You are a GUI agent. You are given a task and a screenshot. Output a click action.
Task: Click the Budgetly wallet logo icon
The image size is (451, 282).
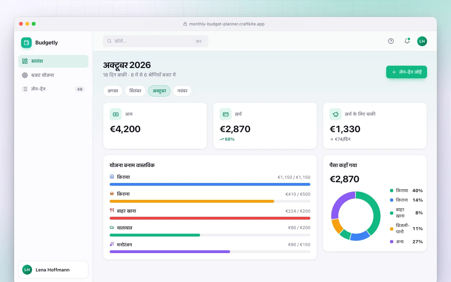click(26, 43)
